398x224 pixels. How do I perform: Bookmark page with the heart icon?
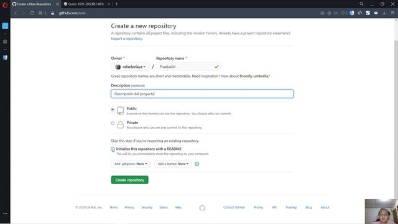tap(343, 13)
